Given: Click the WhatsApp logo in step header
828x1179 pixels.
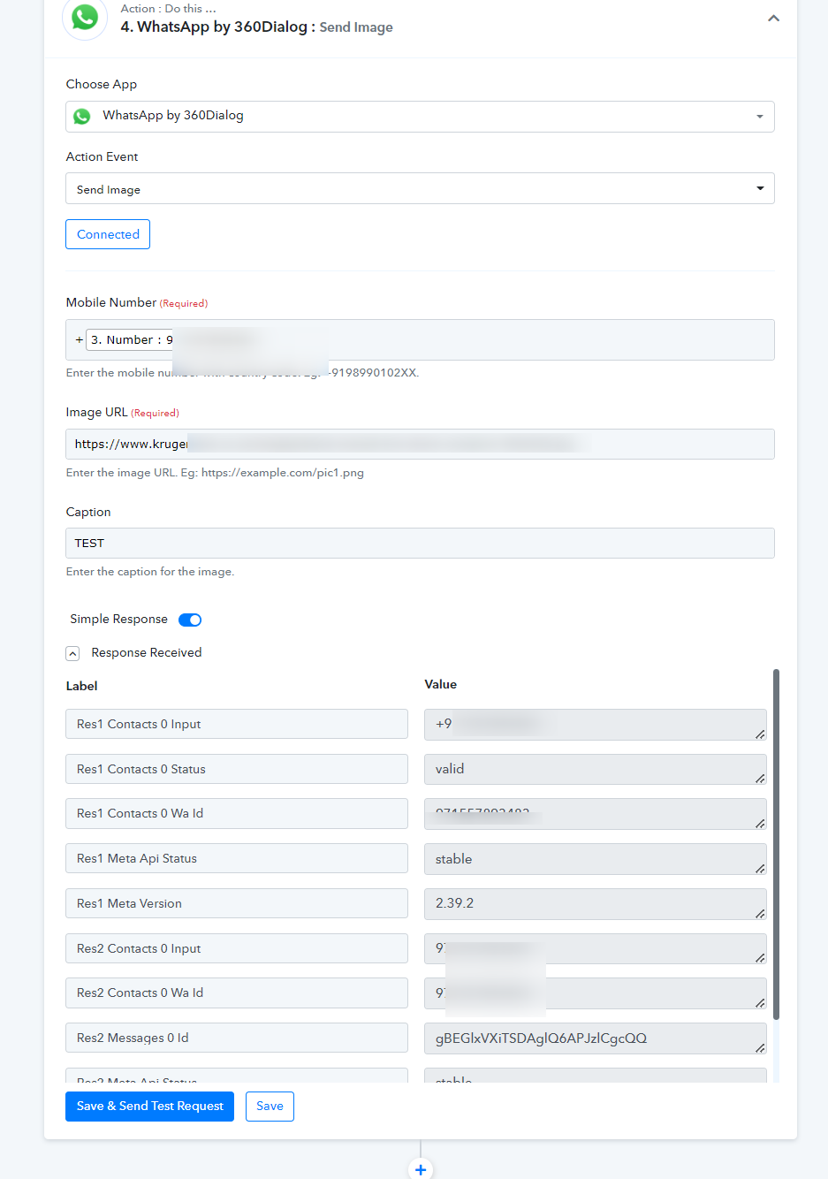Looking at the screenshot, I should [85, 18].
